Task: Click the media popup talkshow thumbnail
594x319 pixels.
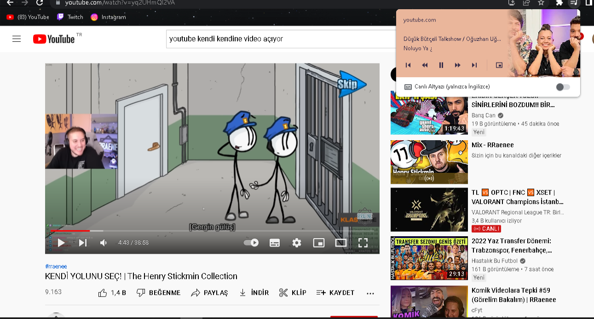Action: [544, 43]
